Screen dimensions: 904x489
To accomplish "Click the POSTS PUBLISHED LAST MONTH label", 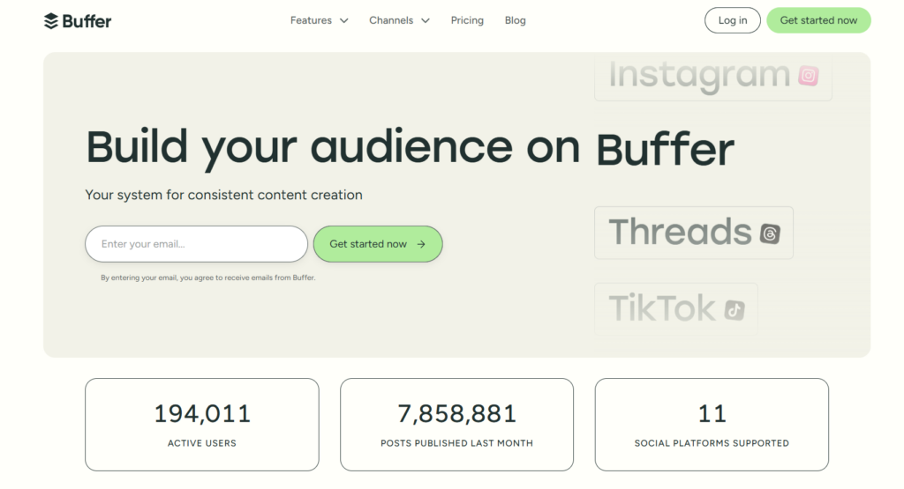I will [456, 443].
